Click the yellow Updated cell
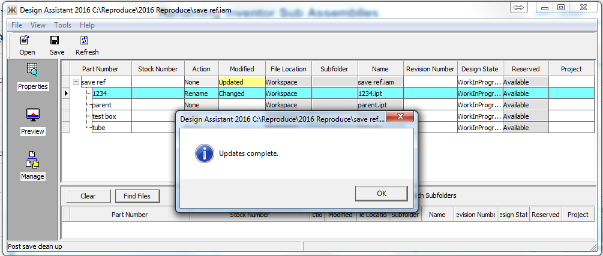The width and height of the screenshot is (603, 256). point(242,82)
